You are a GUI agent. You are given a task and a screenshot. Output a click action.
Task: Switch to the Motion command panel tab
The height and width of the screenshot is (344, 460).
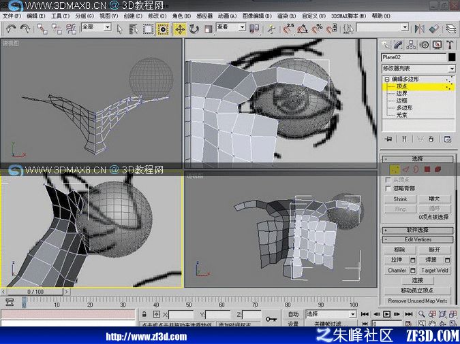click(424, 45)
